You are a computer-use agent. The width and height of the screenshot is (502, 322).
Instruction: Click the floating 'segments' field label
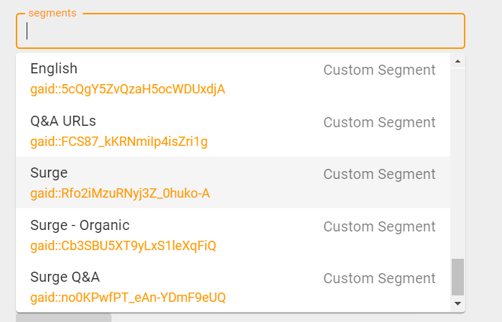tap(53, 13)
